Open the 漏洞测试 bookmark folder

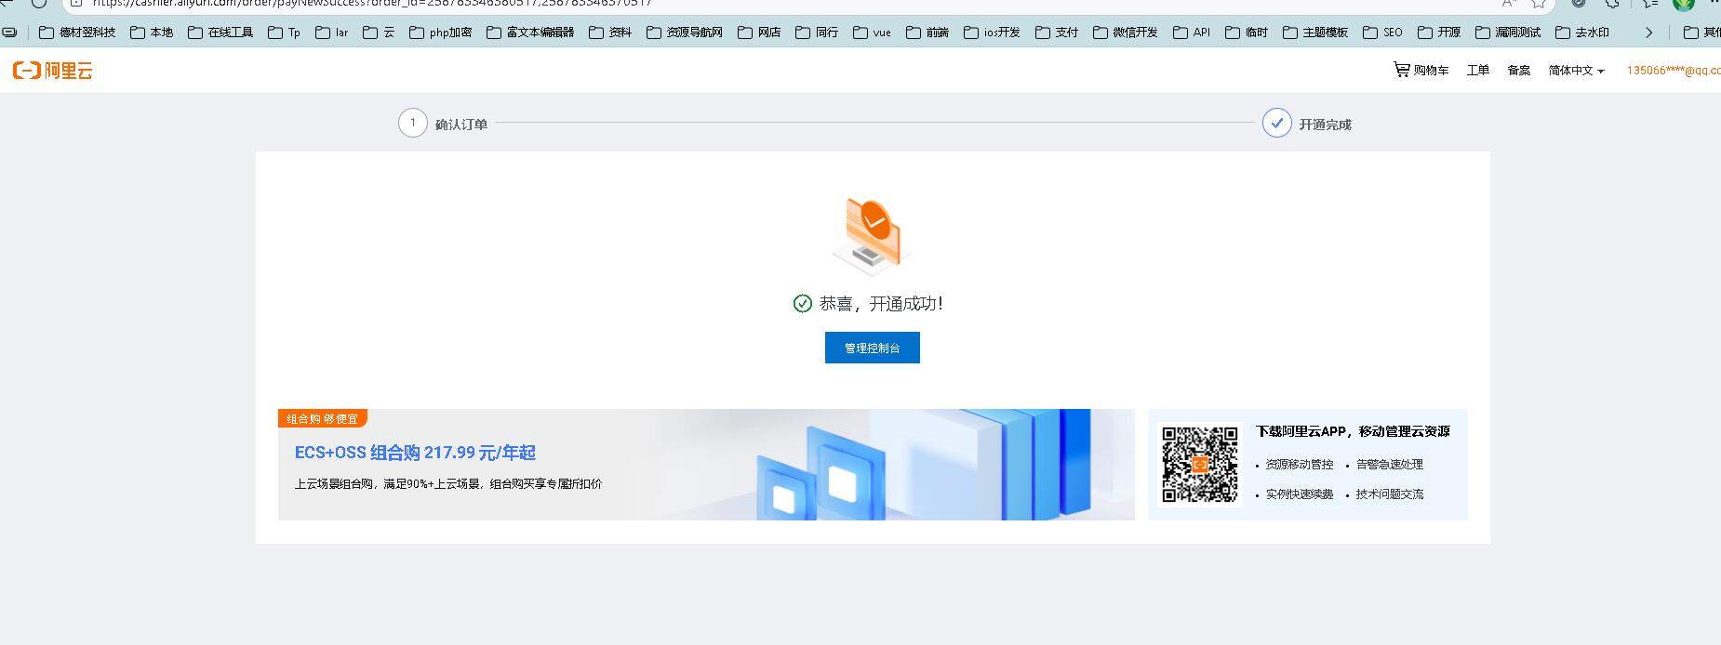click(1508, 33)
